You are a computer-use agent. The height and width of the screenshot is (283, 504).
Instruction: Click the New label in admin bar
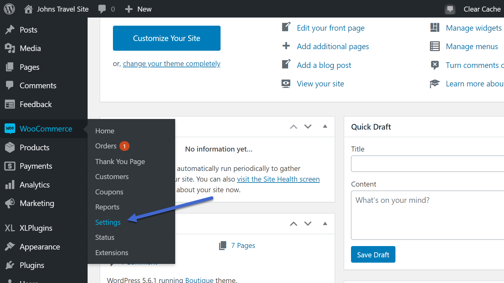click(x=144, y=9)
